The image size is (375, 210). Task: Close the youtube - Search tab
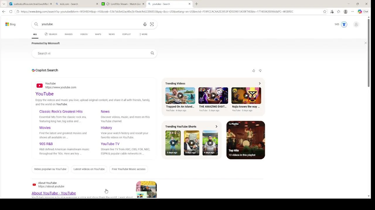click(189, 4)
